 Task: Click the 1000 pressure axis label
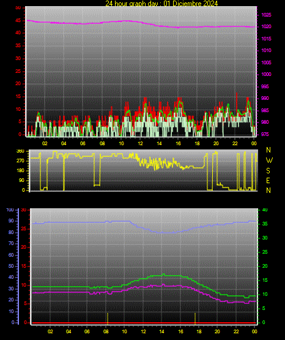266,74
